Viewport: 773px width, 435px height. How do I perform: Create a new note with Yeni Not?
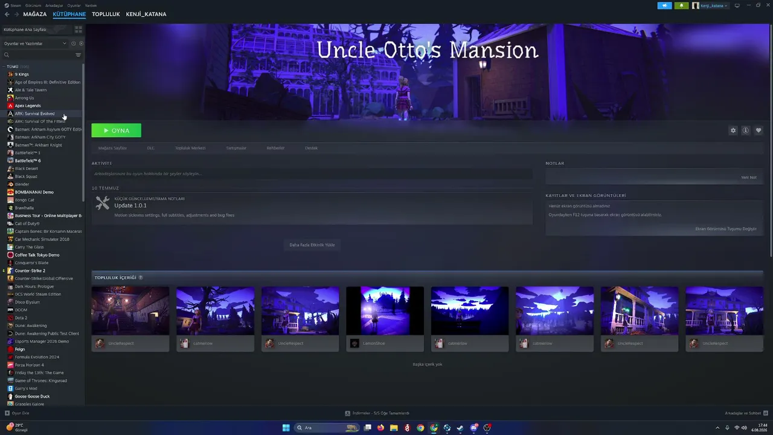click(749, 178)
